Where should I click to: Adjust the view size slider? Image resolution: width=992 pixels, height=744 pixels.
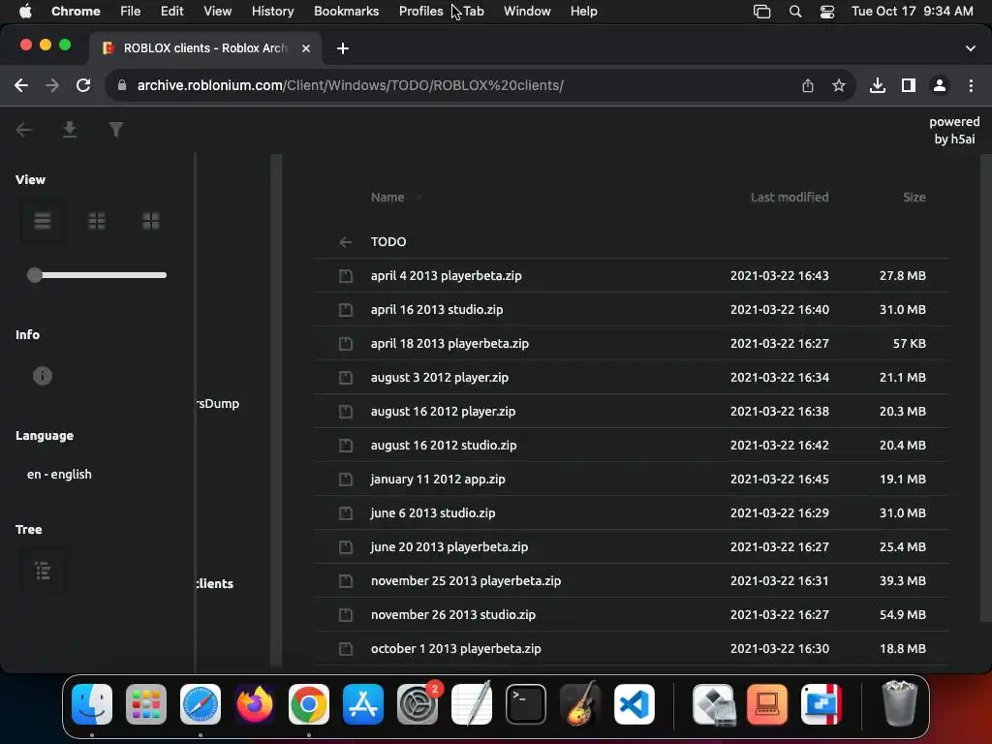[x=97, y=275]
